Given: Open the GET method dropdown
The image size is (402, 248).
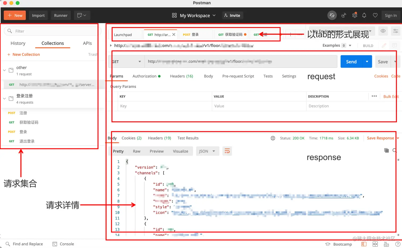Looking at the screenshot, I should (127, 62).
